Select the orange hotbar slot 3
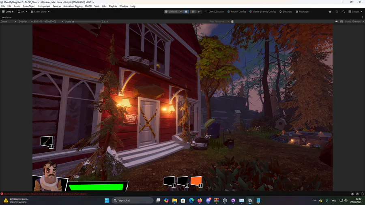This screenshot has width=365, height=205. coord(196,181)
